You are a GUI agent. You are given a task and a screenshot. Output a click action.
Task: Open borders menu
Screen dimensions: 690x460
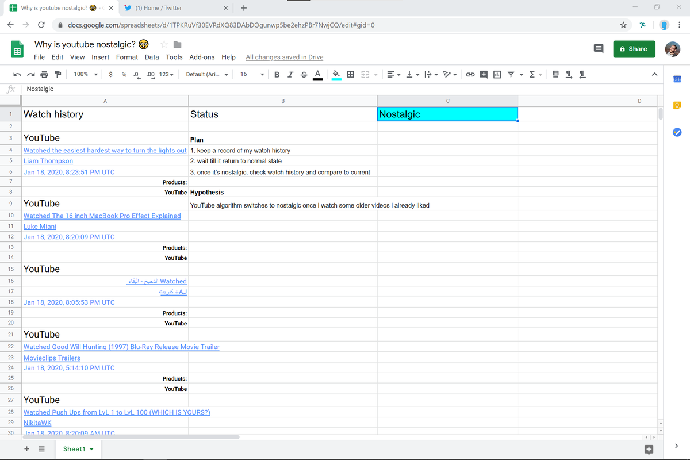pos(350,74)
